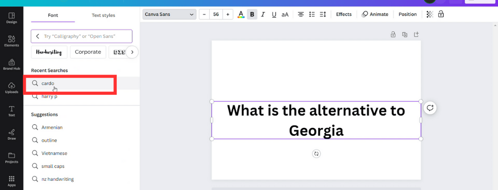
Task: Open the Brand Hub panel
Action: [12, 64]
